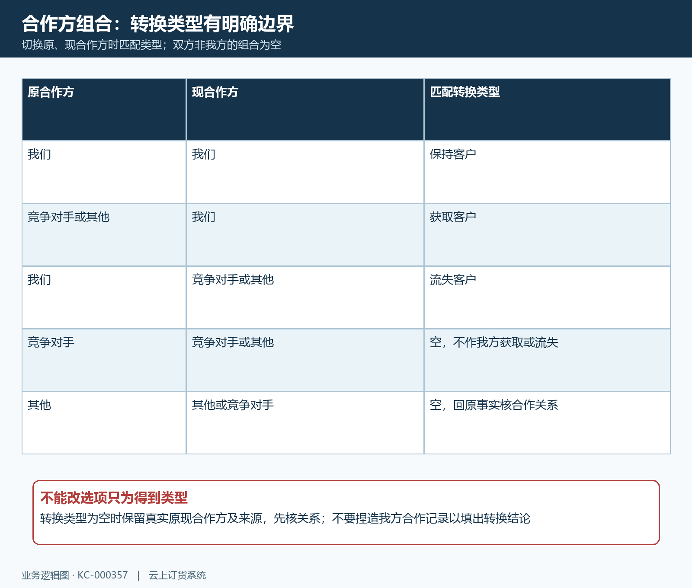Click the "原合作方" column header
This screenshot has height=588, width=692.
[104, 109]
